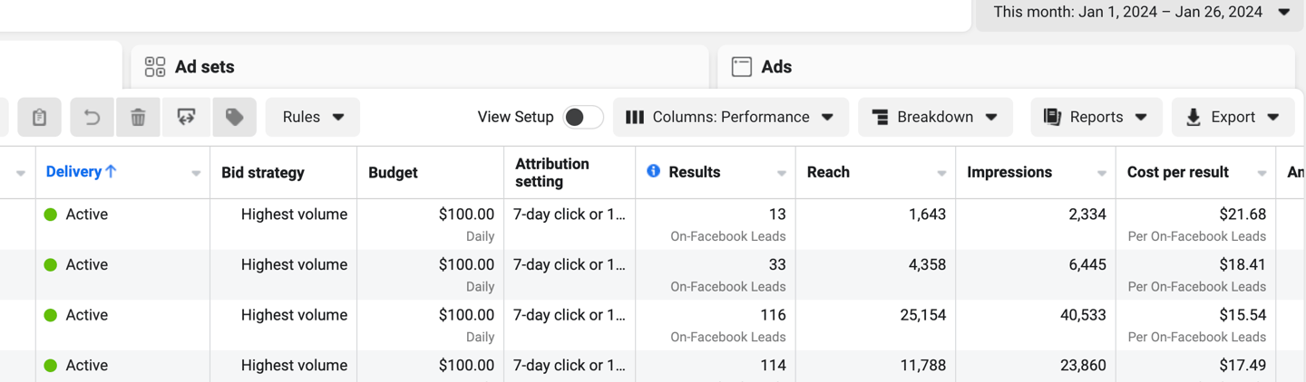Open the Breakdown dropdown menu
1306x382 pixels.
935,118
